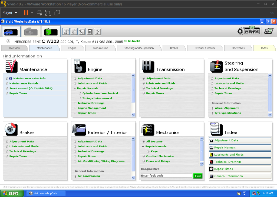The width and height of the screenshot is (277, 197).
Task: Click the Go back link
Action: tap(132, 41)
